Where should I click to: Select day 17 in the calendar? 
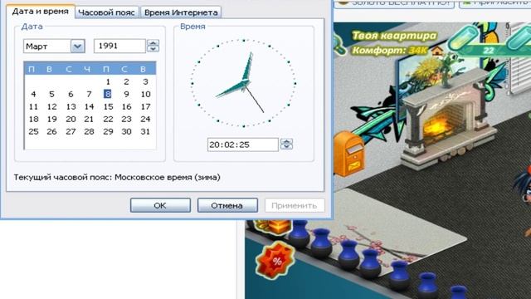[146, 107]
